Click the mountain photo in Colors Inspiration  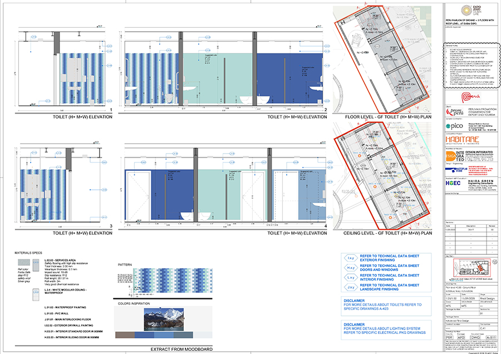[x=164, y=319]
